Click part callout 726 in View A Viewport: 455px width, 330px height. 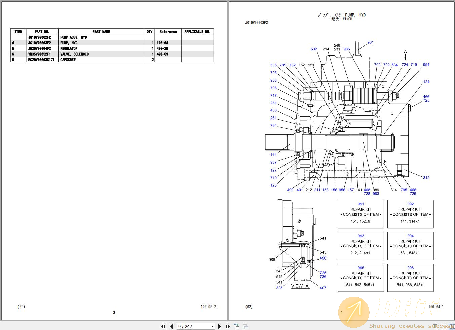tap(323, 277)
